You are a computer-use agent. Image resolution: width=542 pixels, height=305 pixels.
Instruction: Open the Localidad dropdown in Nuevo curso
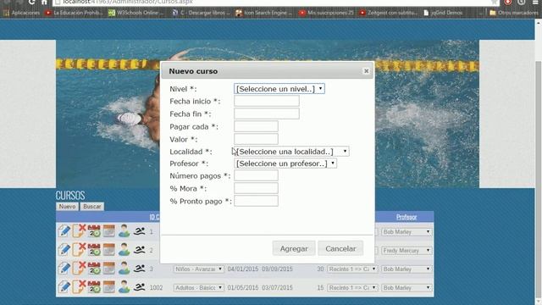coord(291,152)
